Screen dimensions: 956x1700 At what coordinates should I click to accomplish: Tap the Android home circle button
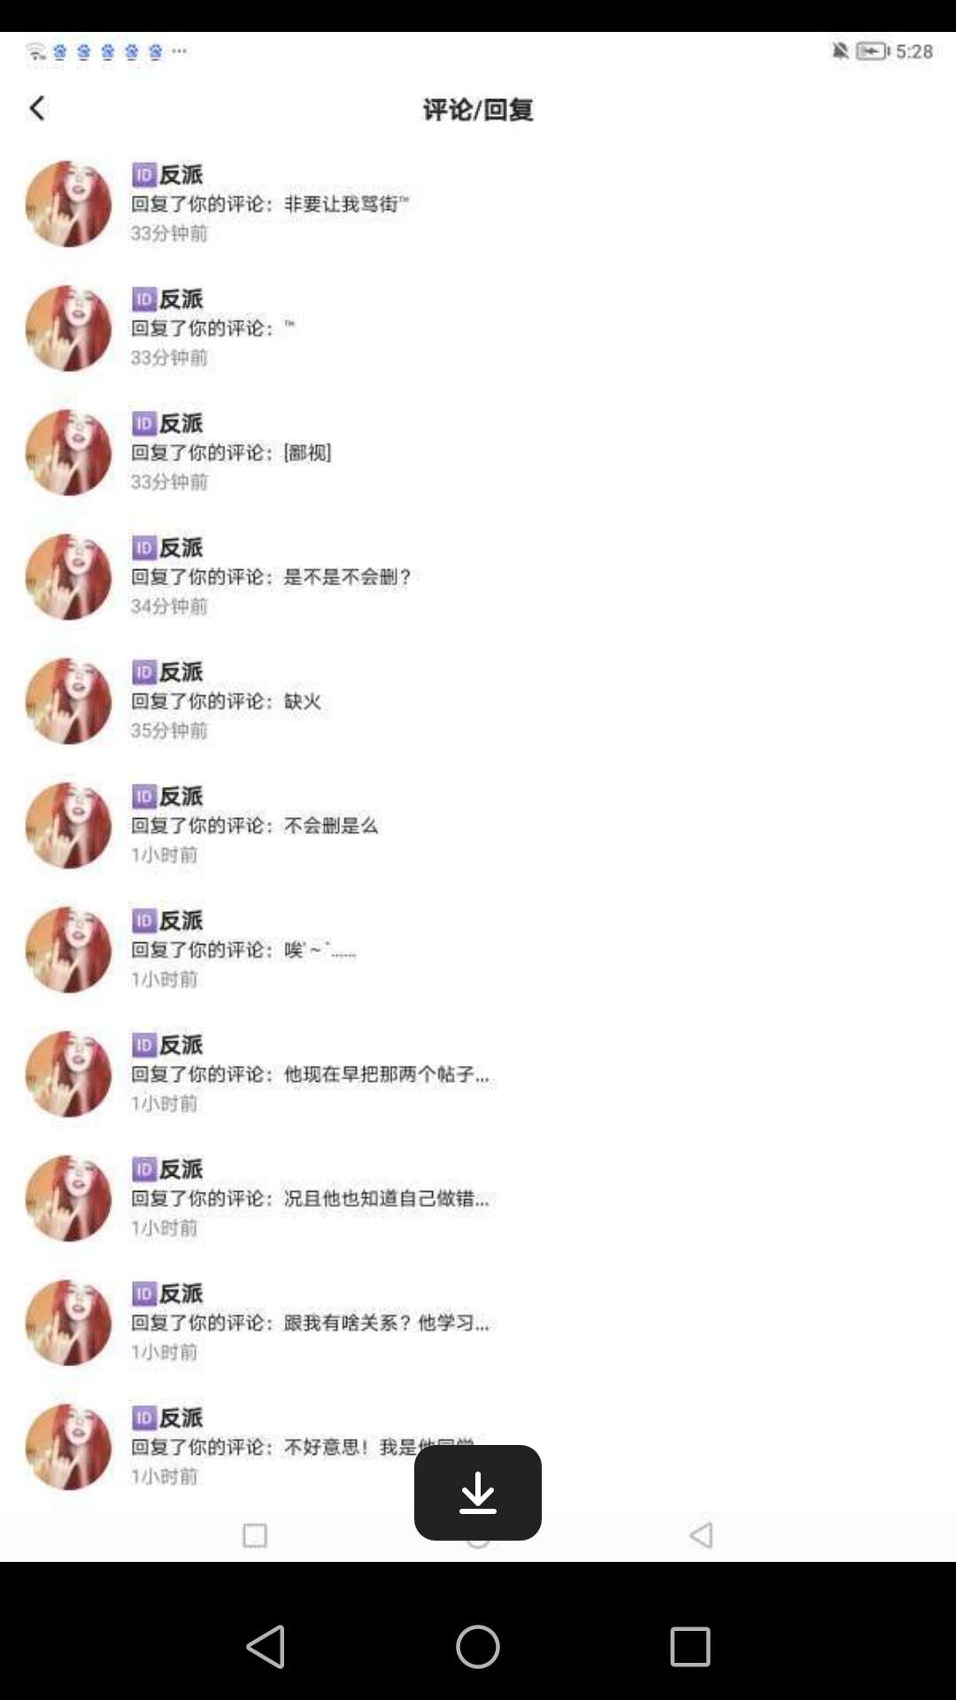pyautogui.click(x=478, y=1647)
